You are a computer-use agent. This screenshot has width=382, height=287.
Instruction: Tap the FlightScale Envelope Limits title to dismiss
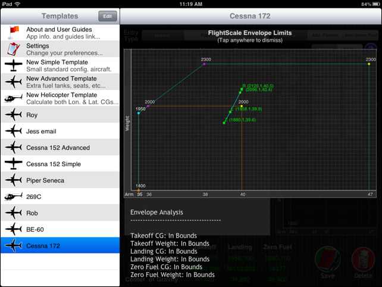(x=249, y=33)
